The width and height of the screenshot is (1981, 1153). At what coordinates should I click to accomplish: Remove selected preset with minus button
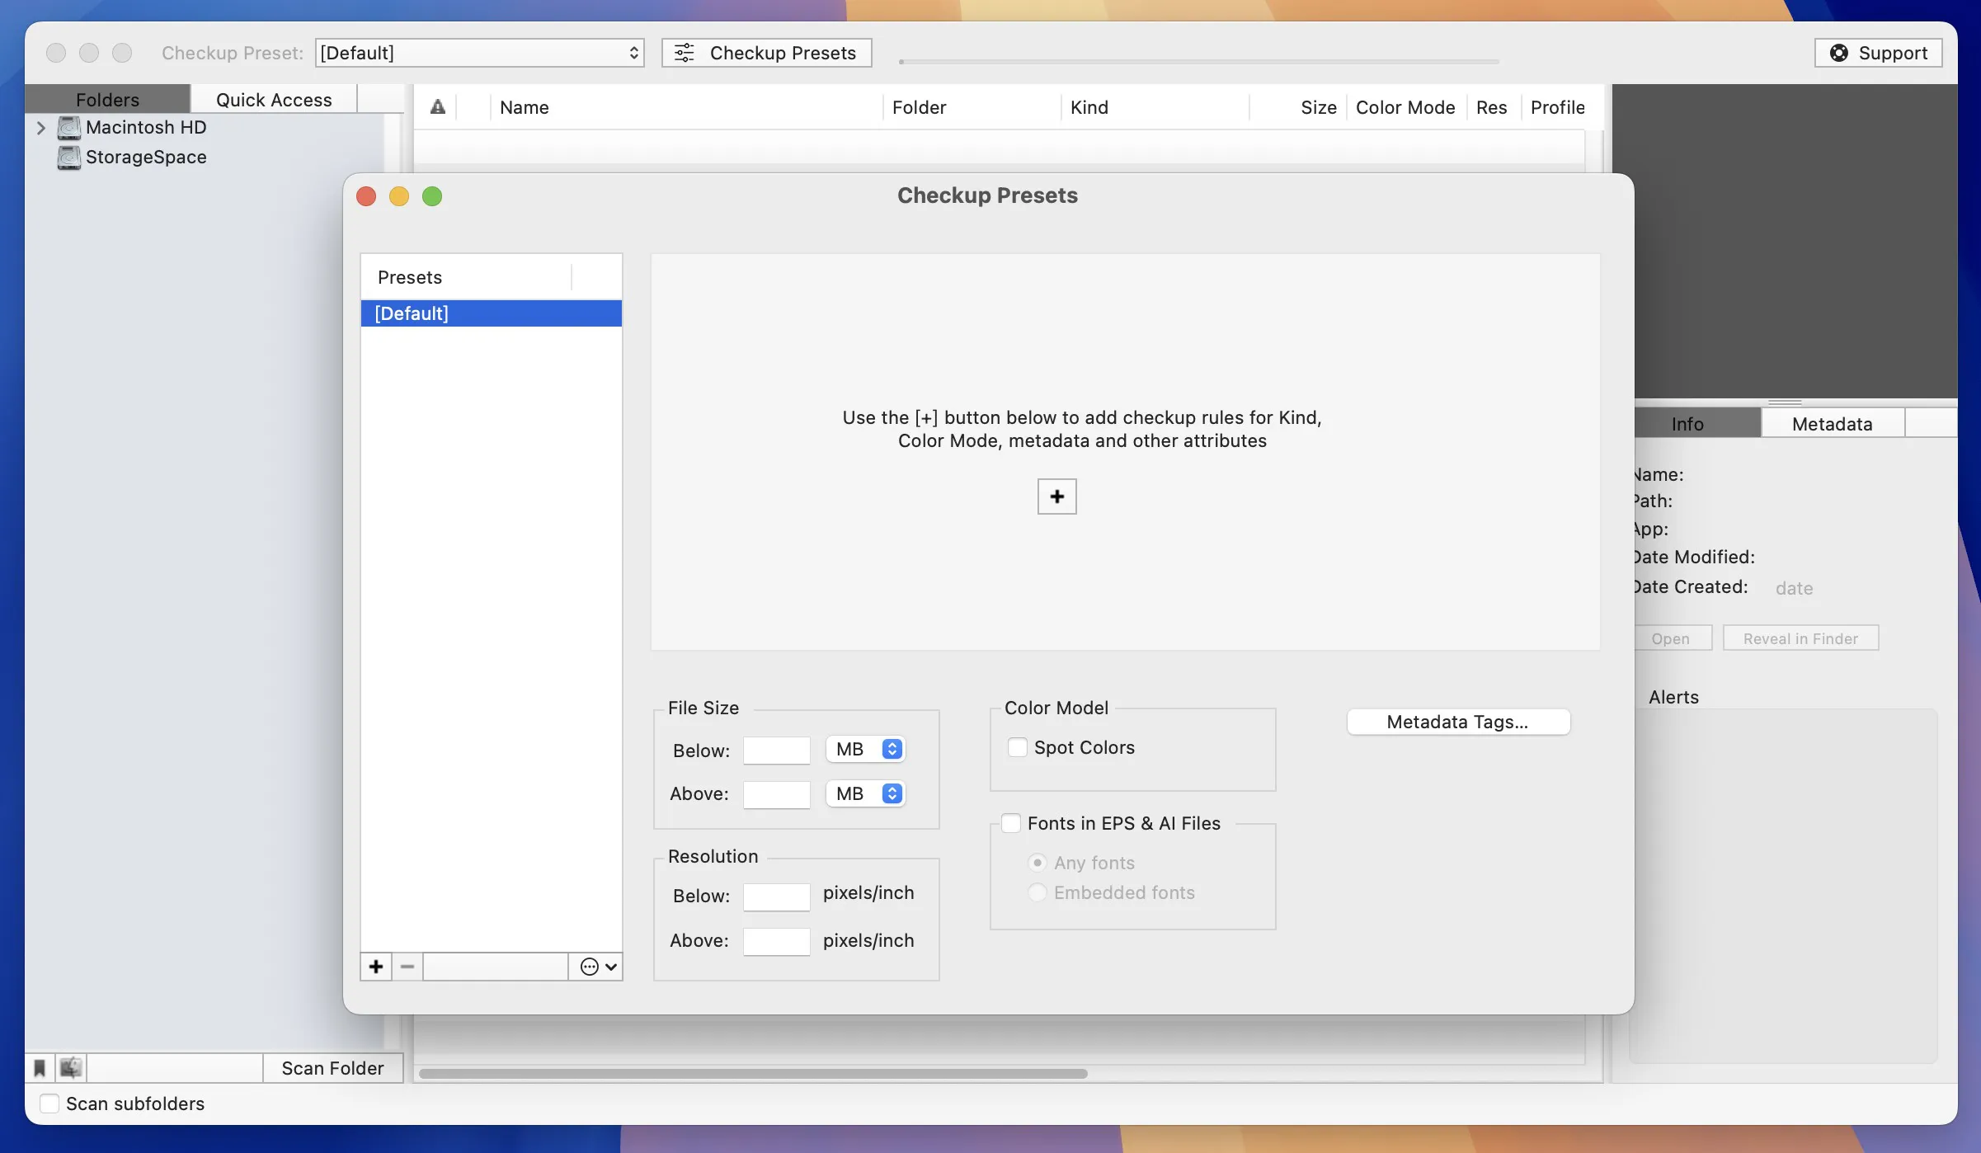(x=407, y=967)
